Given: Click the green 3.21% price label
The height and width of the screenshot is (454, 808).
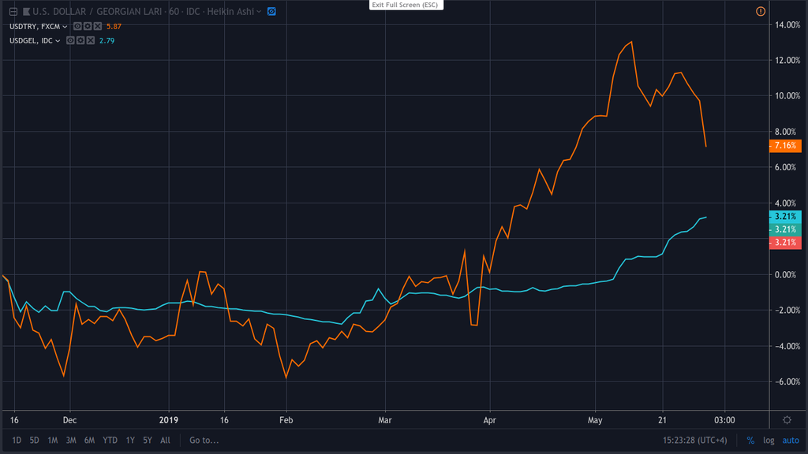Looking at the screenshot, I should tap(785, 229).
